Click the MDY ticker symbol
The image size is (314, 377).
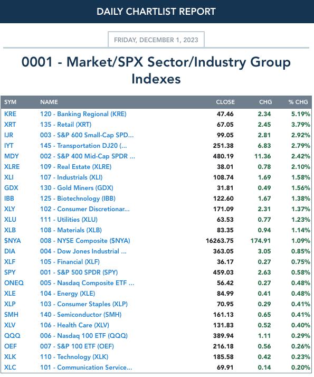point(11,156)
